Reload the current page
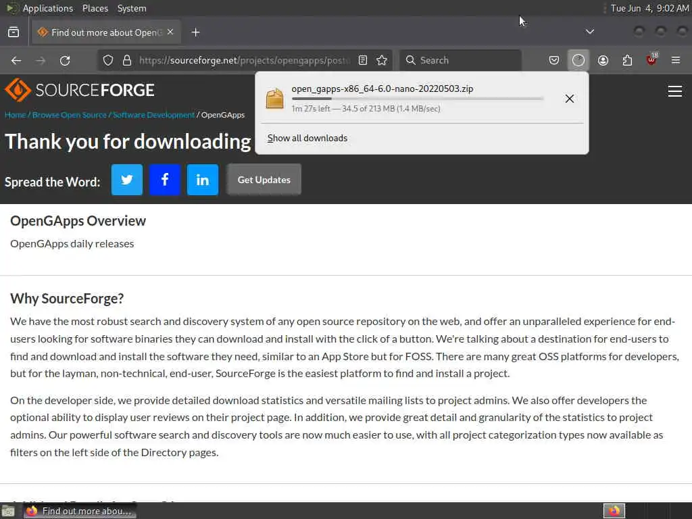Viewport: 692px width, 519px height. (x=65, y=60)
